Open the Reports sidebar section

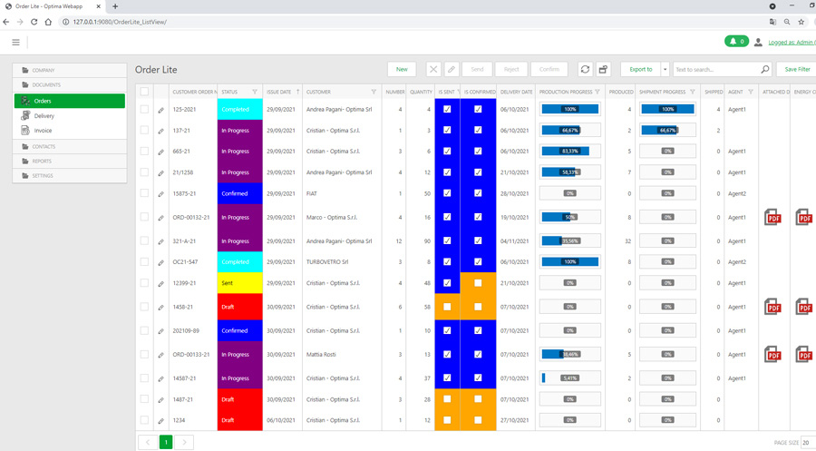(x=70, y=162)
